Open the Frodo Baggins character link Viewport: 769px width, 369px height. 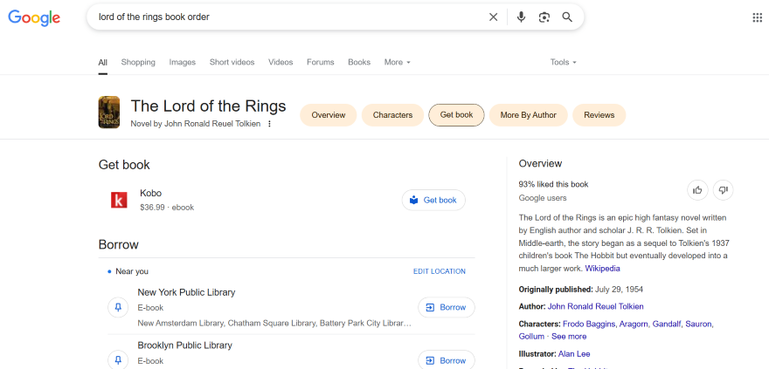(590, 324)
